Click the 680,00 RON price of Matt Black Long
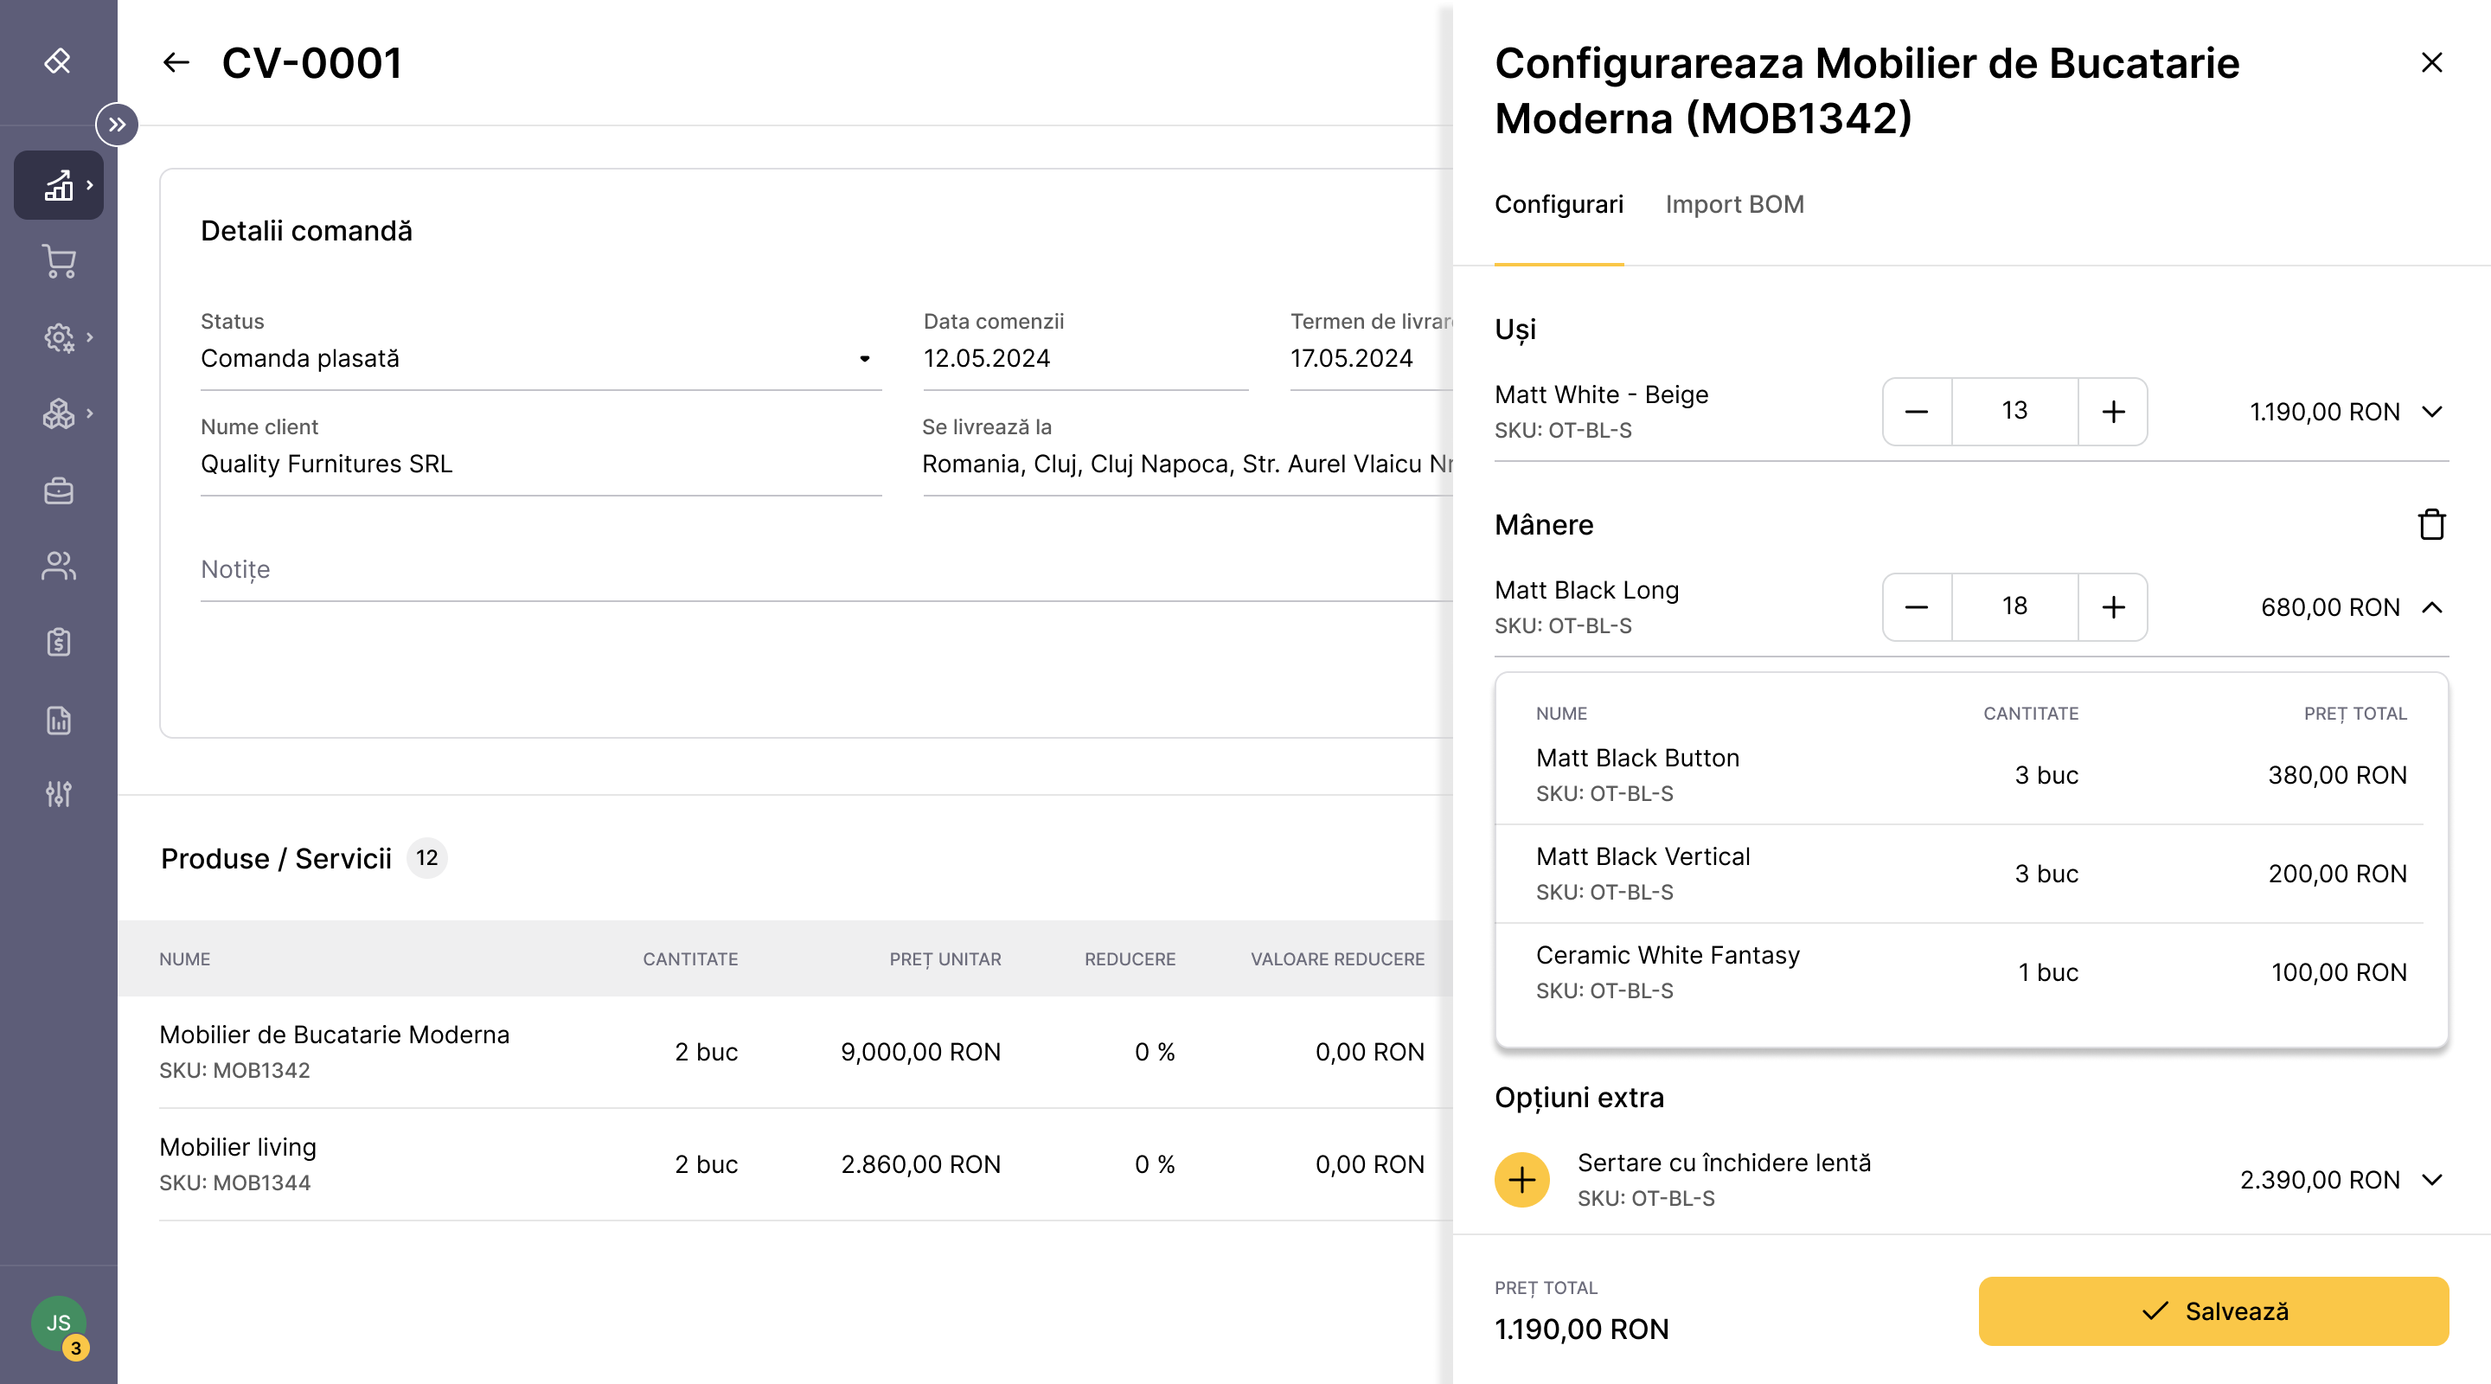The image size is (2491, 1384). 2329,607
